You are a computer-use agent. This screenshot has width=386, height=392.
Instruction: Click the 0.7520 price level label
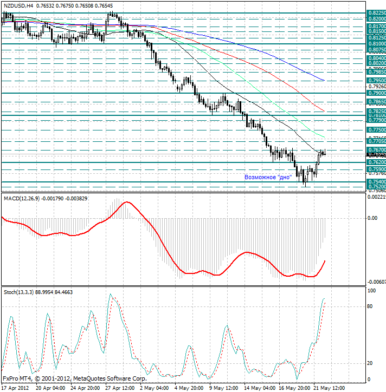click(x=376, y=187)
